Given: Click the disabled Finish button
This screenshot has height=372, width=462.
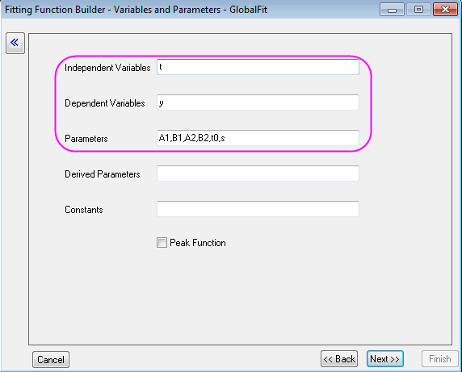Looking at the screenshot, I should point(440,359).
